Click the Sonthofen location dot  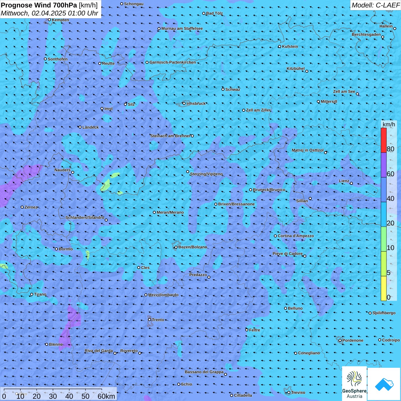pos(45,59)
